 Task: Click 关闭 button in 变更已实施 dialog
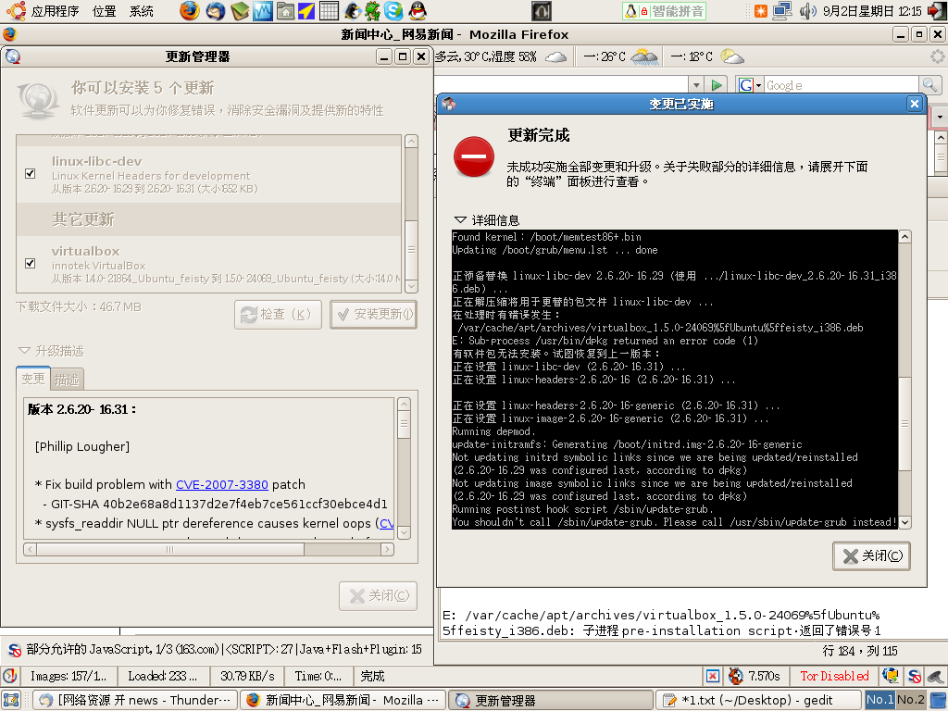(x=871, y=556)
